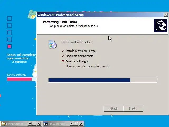Image resolution: width=169 pixels, height=127 pixels.
Task: Click the C:\Program taskbar title
Action: coord(15,124)
